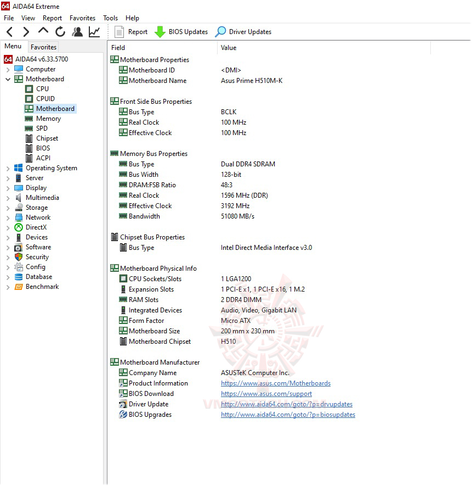472x486 pixels.
Task: Click the Field column header
Action: pos(163,48)
